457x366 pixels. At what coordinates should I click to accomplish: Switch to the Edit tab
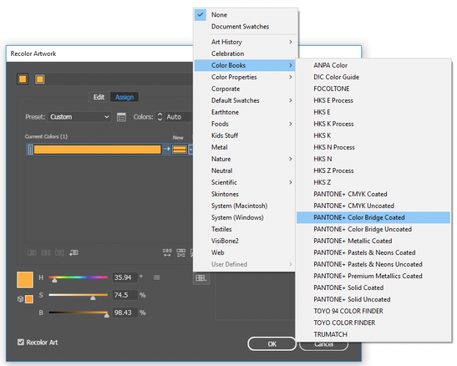(99, 97)
